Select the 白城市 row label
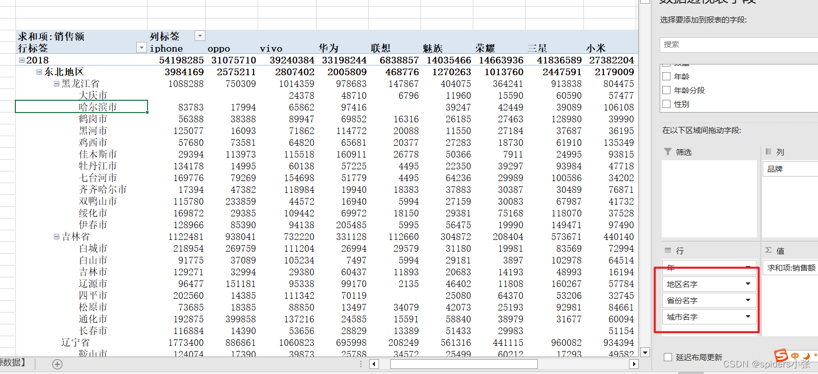This screenshot has height=374, width=818. [93, 248]
